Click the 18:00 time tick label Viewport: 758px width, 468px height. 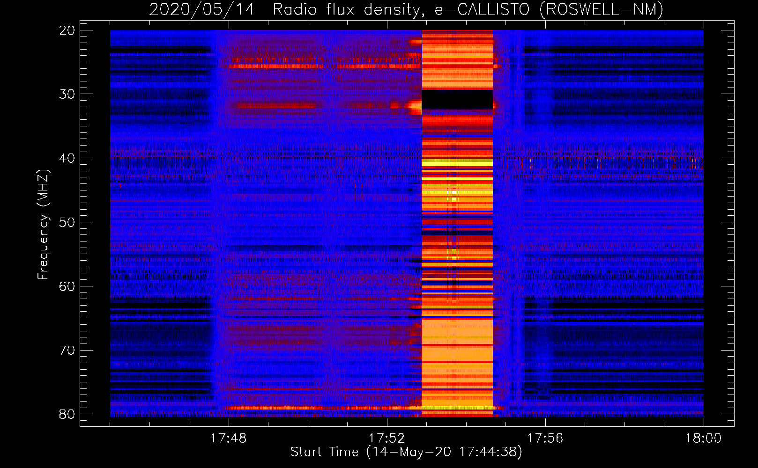tap(704, 439)
